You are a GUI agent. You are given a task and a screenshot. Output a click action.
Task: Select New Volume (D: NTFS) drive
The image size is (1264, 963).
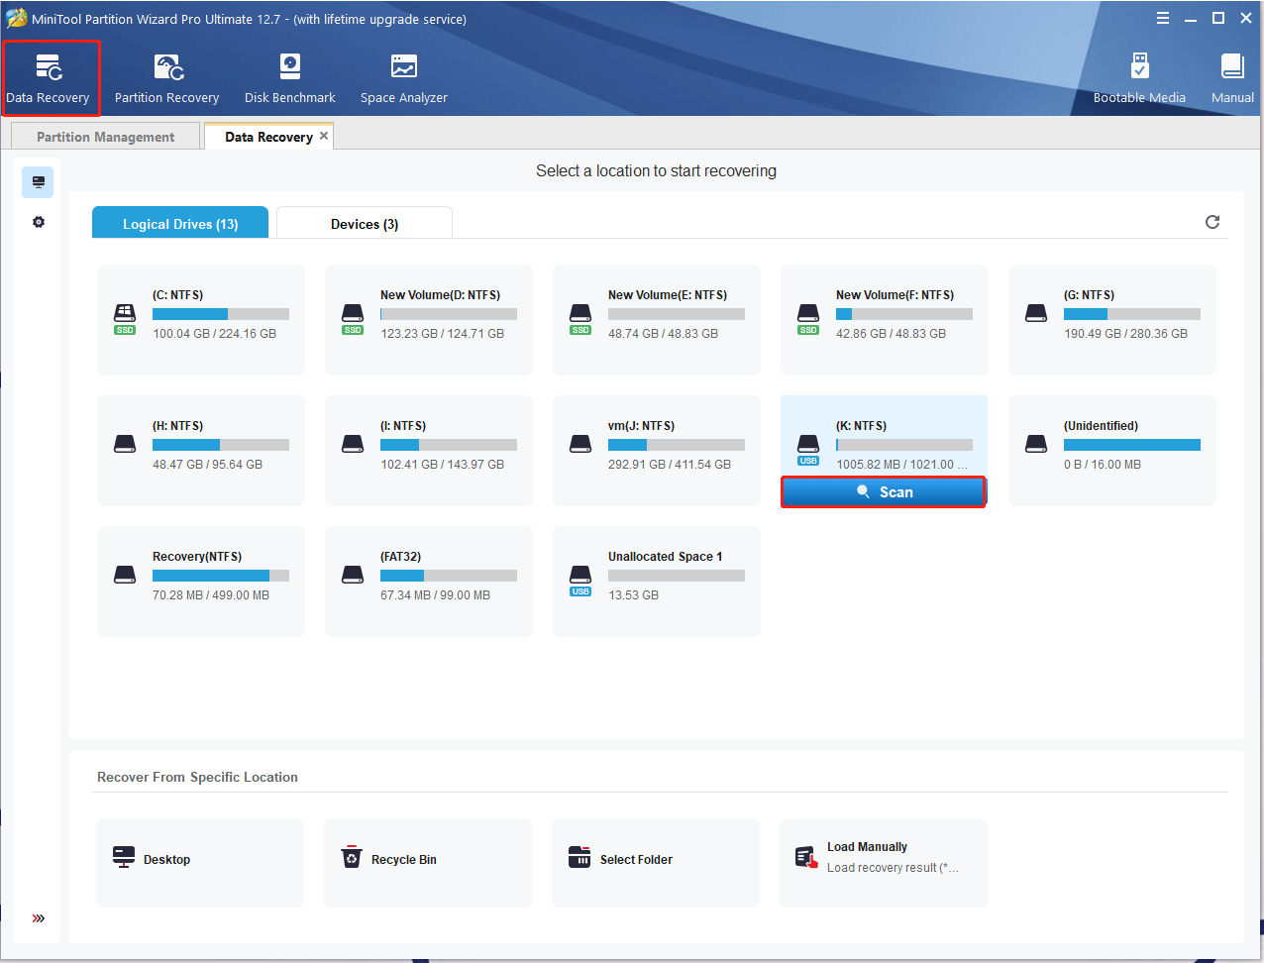pyautogui.click(x=429, y=320)
